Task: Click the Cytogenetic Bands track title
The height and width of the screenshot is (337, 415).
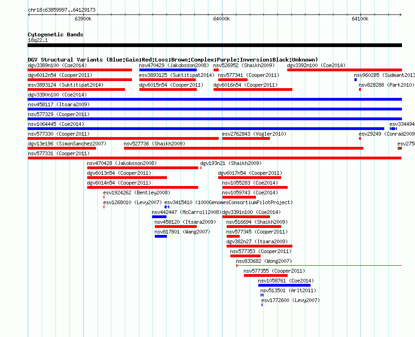Action: pyautogui.click(x=55, y=34)
